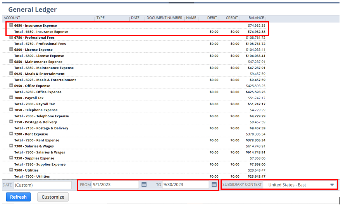Open the FROM date calendar picker

(144, 185)
